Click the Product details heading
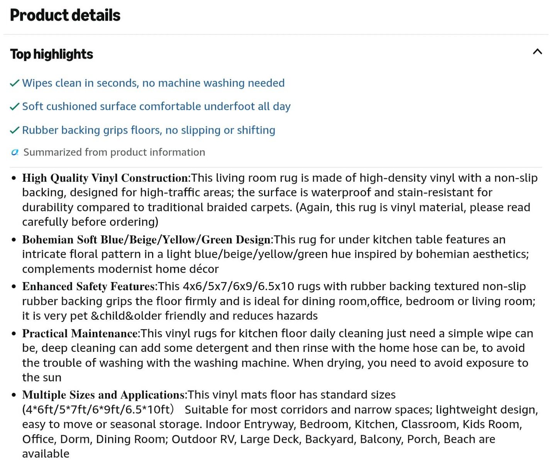 click(65, 15)
